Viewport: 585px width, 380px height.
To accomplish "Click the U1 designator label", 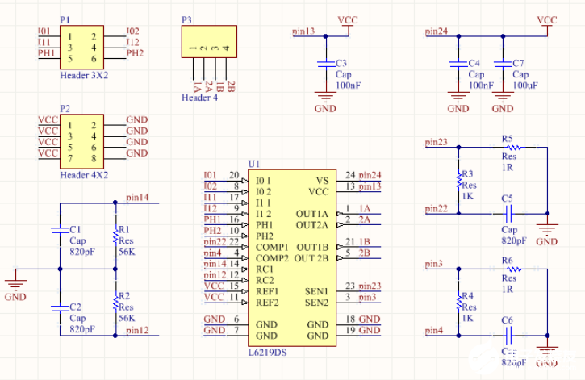I will pyautogui.click(x=253, y=164).
